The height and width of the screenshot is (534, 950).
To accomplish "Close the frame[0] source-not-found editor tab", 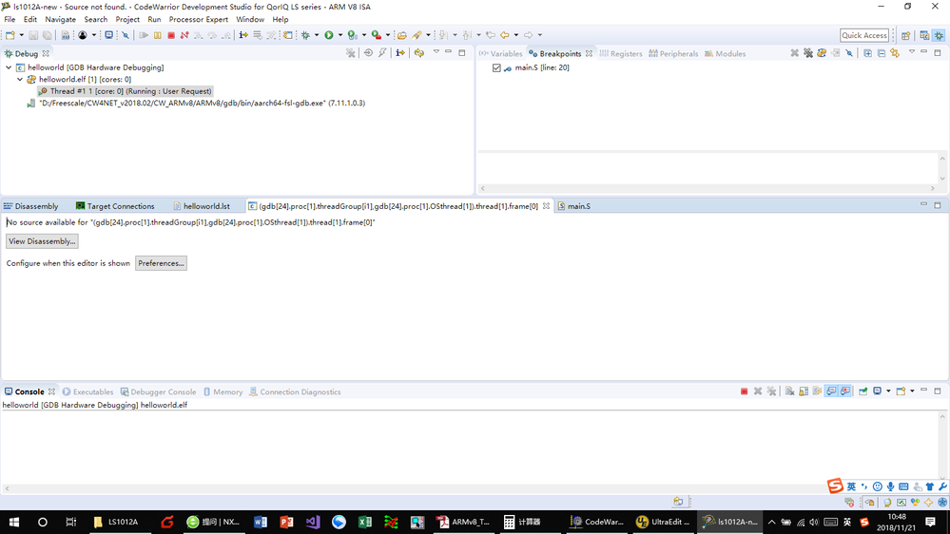I will [546, 206].
